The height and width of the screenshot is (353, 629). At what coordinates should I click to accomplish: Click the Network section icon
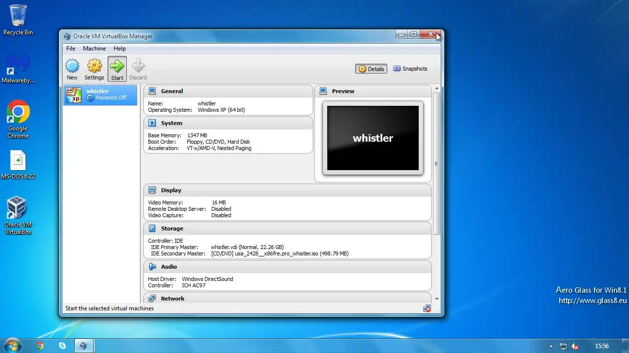coord(152,299)
